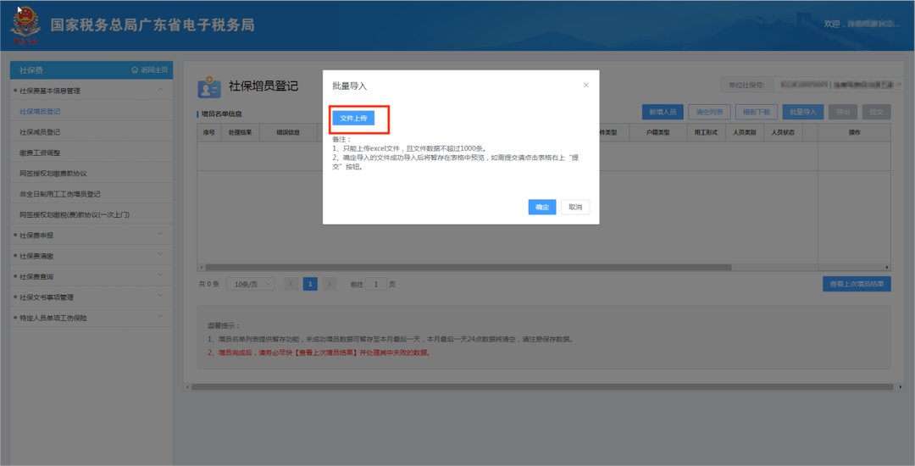This screenshot has height=466, width=915.
Task: Confirm the import with 确定
Action: click(542, 207)
